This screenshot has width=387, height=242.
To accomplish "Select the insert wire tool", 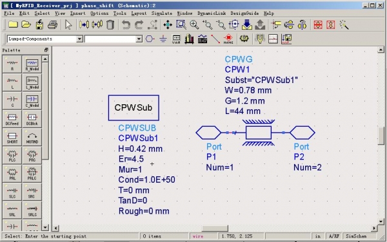I will pos(215,39).
